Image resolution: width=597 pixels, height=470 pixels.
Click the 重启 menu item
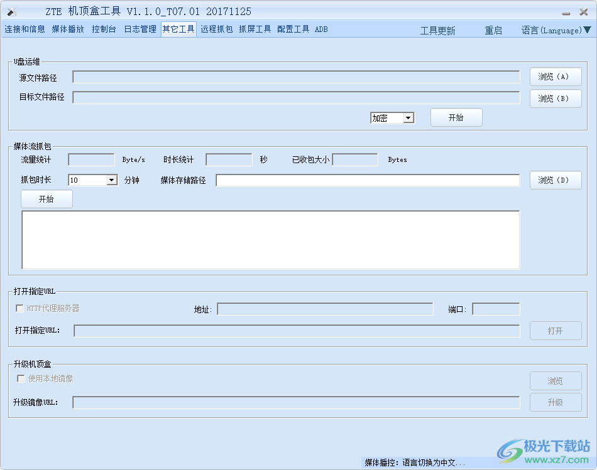point(493,30)
